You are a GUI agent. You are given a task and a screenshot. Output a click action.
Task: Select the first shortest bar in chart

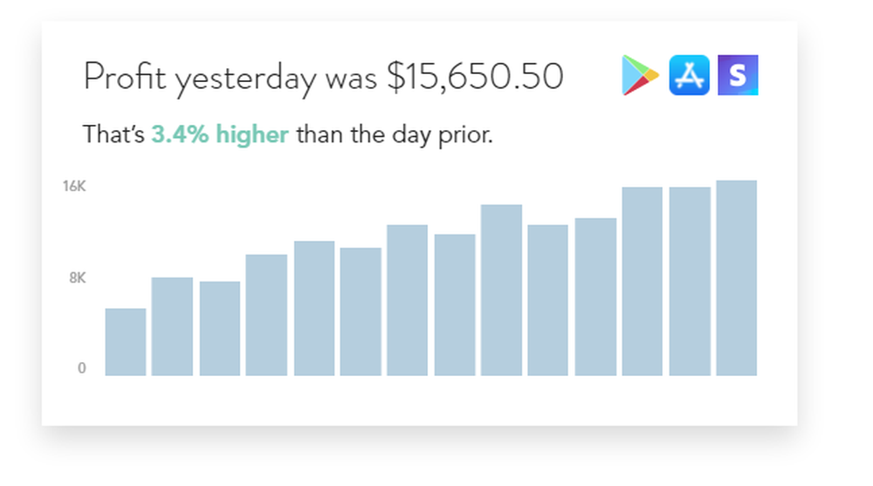pos(126,342)
